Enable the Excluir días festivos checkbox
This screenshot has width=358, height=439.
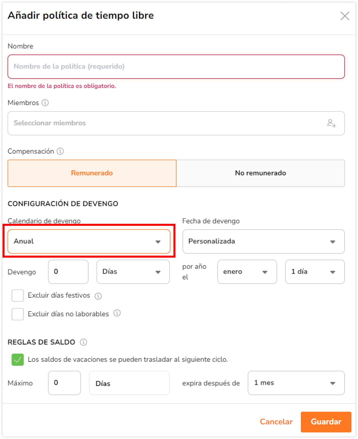coord(18,296)
